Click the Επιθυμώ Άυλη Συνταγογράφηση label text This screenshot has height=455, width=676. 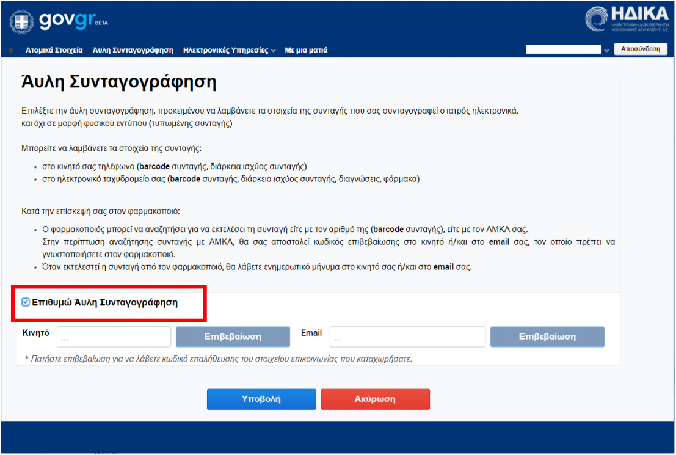pos(104,302)
